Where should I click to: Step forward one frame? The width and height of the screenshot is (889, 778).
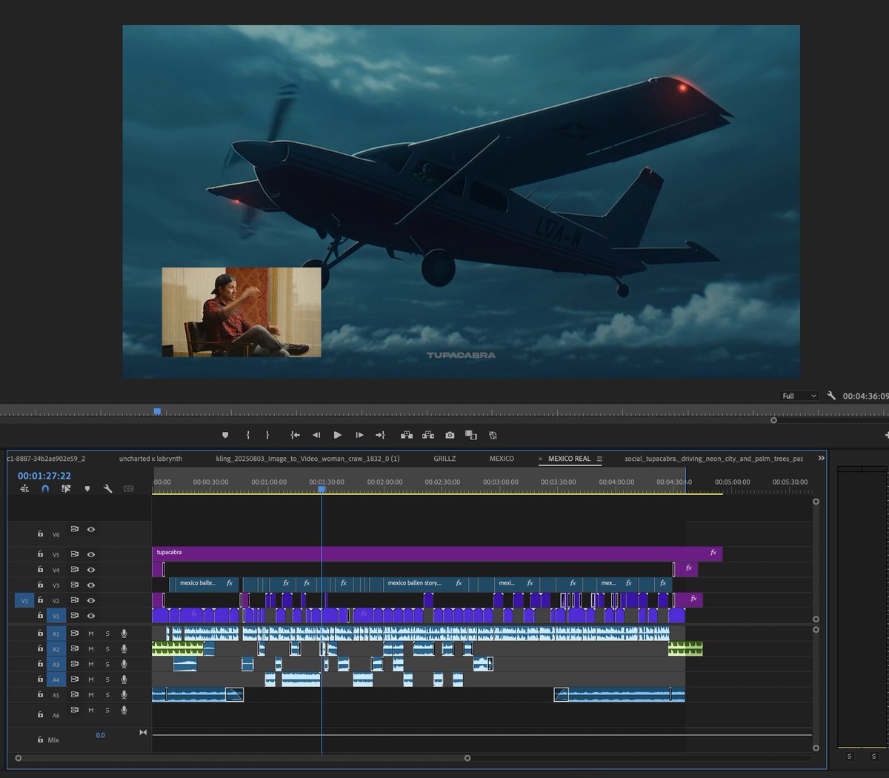pos(359,435)
